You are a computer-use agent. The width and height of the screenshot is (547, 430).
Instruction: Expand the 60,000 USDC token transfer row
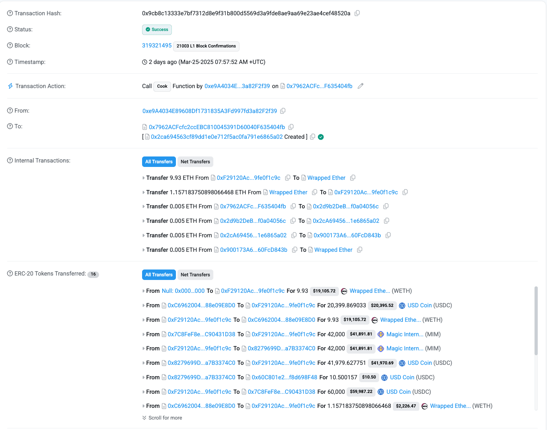pos(144,392)
